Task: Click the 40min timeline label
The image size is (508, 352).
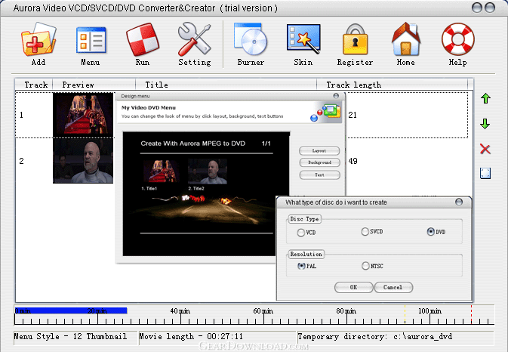Action: tap(180, 311)
